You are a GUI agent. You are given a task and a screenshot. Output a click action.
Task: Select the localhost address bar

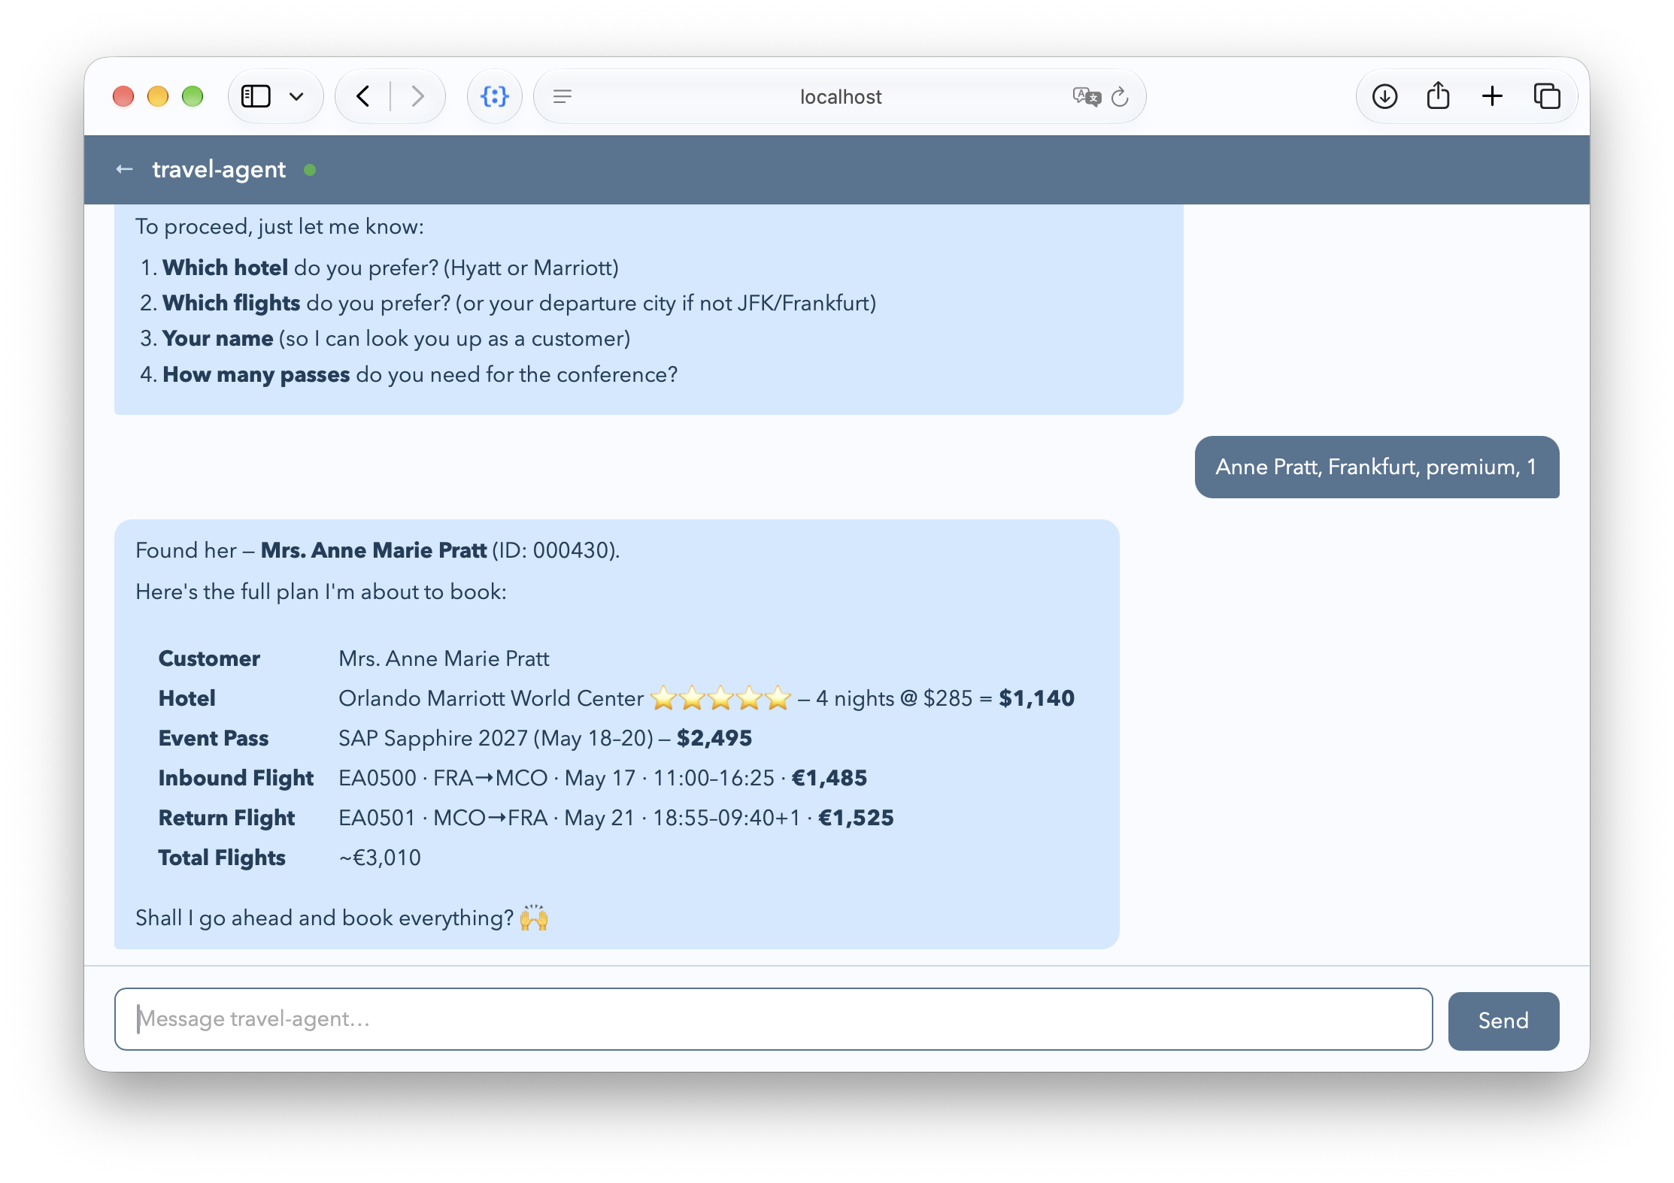click(840, 96)
